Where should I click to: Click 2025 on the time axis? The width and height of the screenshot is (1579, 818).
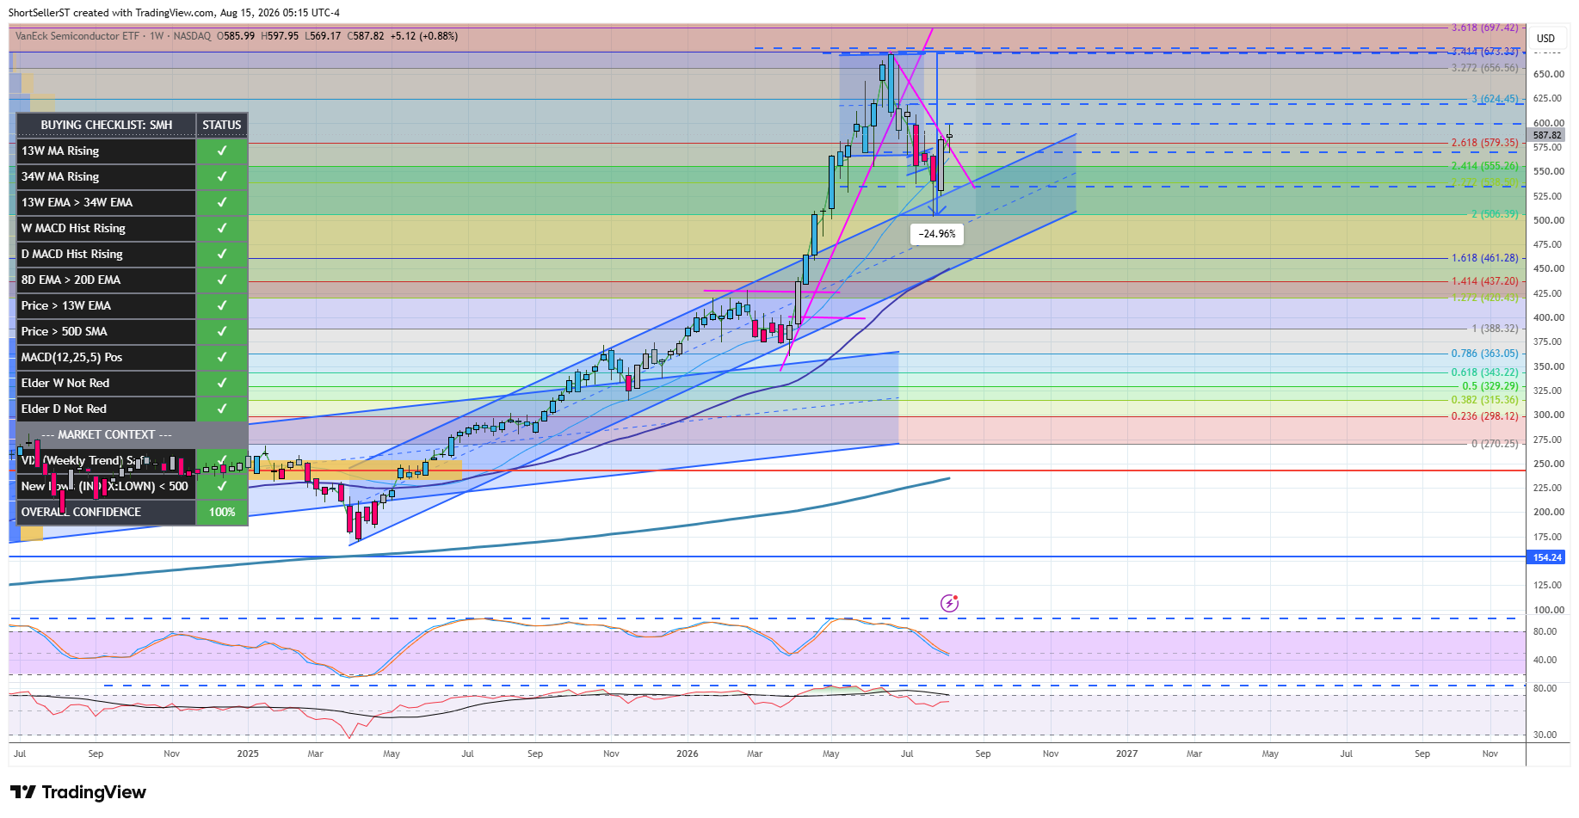click(248, 753)
